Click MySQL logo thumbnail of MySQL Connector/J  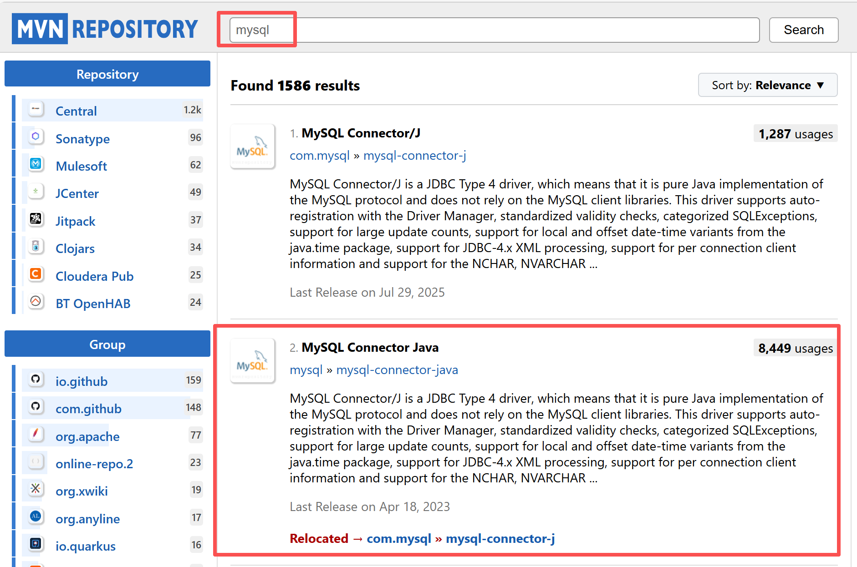pyautogui.click(x=253, y=146)
